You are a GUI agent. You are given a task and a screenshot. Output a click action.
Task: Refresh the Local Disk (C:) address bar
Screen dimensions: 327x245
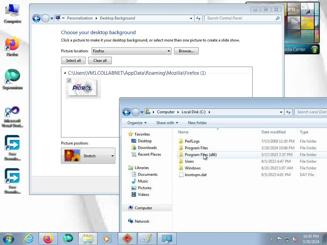pos(288,112)
